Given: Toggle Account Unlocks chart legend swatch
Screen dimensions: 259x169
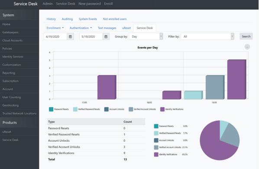Looking at the screenshot, I should tap(107, 109).
